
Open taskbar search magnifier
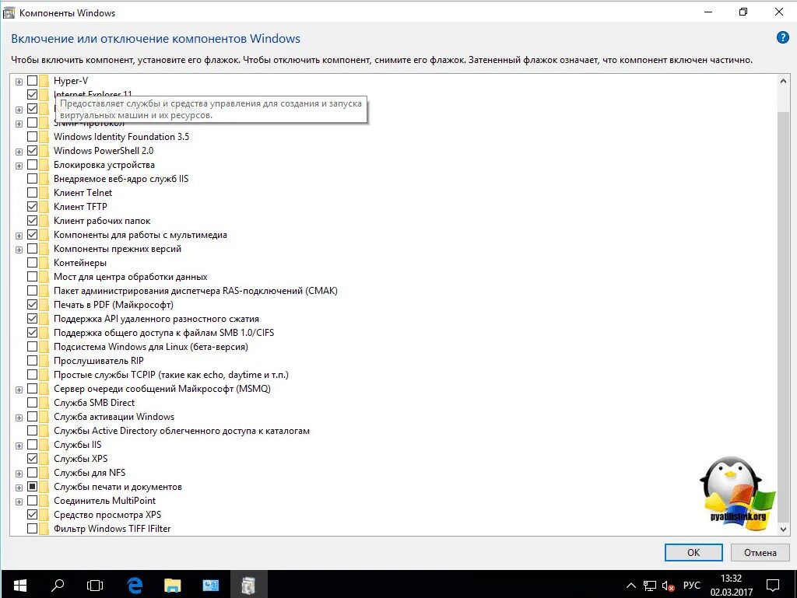pyautogui.click(x=58, y=586)
